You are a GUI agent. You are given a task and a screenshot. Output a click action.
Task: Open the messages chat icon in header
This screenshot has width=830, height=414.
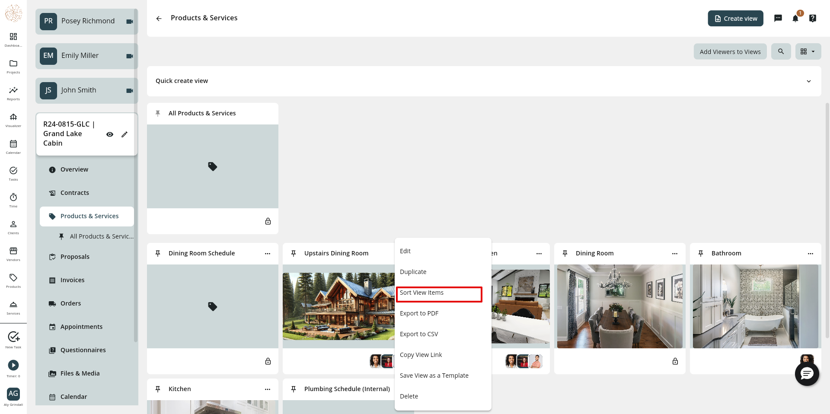[778, 18]
